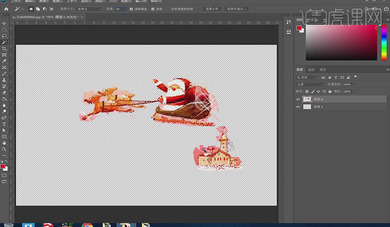This screenshot has height=227, width=390.
Task: Expand the fill 100% slider arrow
Action: 355,91
